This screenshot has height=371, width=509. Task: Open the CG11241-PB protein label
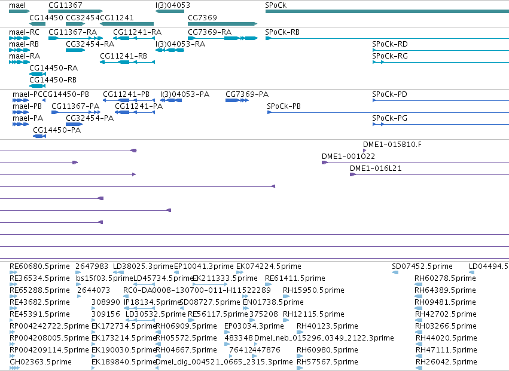126,94
